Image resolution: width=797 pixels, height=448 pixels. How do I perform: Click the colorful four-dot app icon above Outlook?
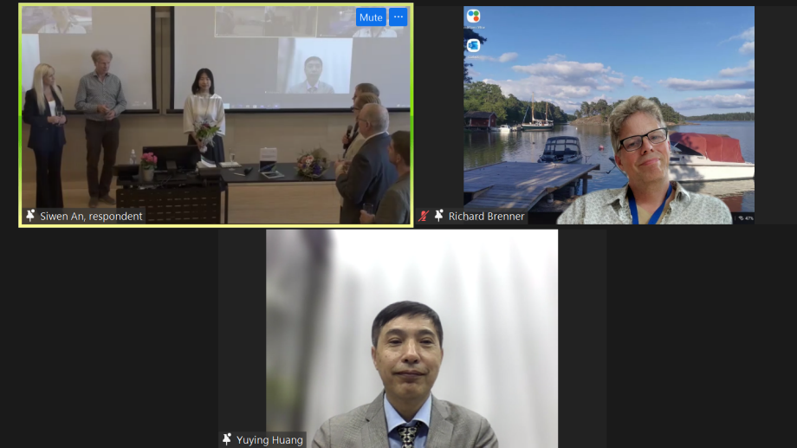point(473,16)
